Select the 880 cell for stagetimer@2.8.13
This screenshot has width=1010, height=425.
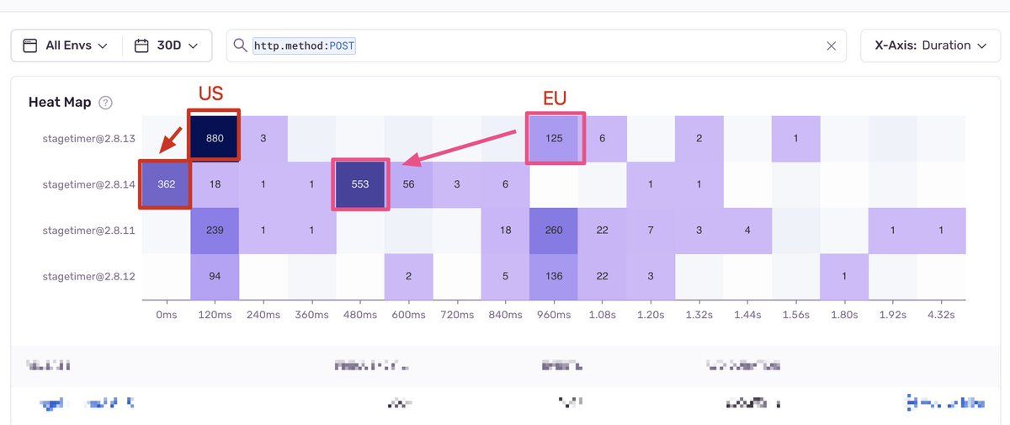point(215,138)
